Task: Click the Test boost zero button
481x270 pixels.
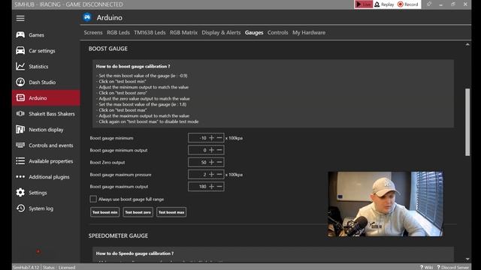Action: coord(138,212)
